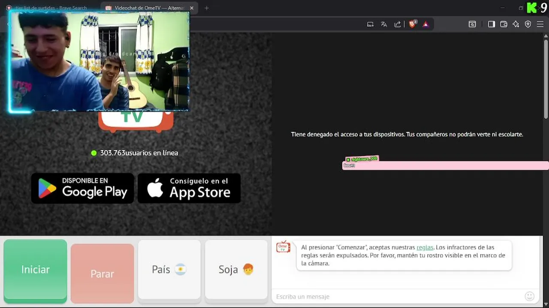The height and width of the screenshot is (308, 549).
Task: Open the browser hamburger menu
Action: 540,24
